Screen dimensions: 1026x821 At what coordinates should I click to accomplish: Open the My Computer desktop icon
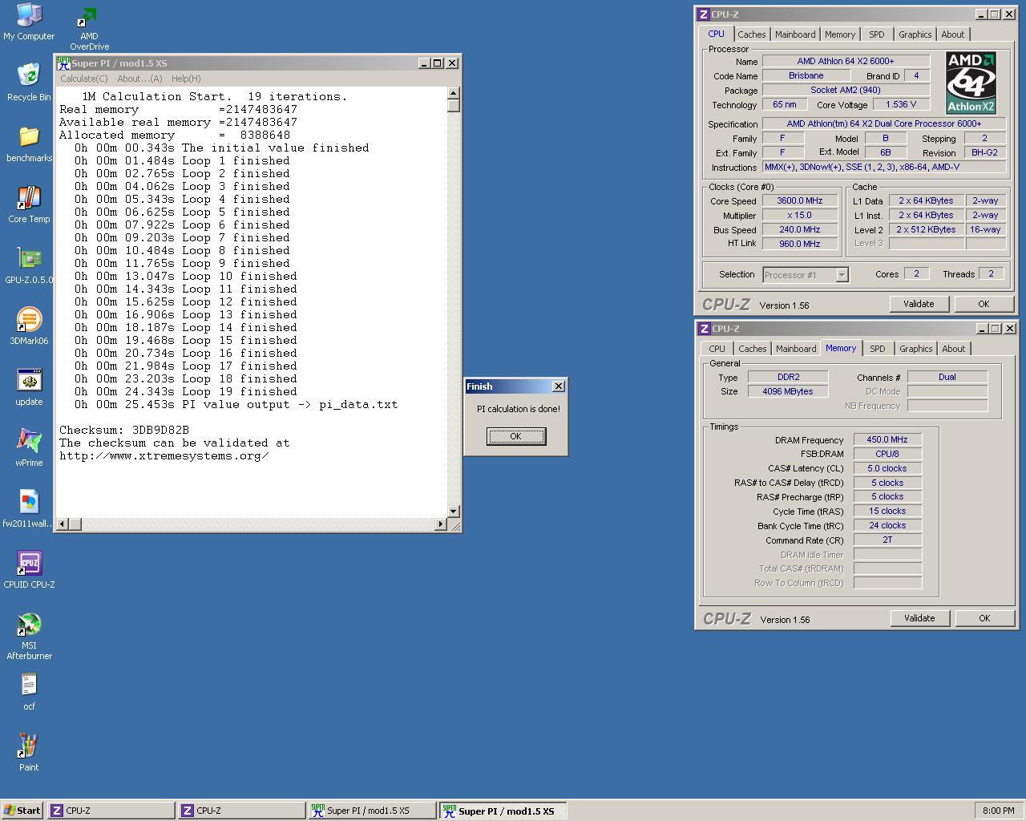tap(29, 22)
